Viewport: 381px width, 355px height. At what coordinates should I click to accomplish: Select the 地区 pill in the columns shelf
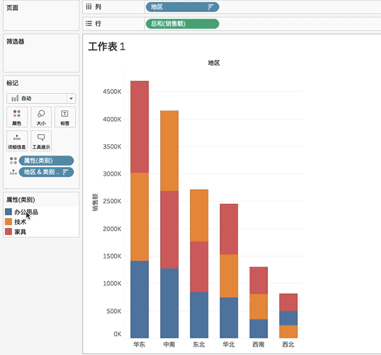coord(178,7)
